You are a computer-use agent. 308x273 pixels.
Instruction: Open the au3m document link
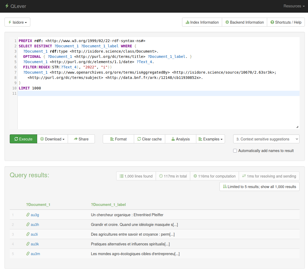35,254
